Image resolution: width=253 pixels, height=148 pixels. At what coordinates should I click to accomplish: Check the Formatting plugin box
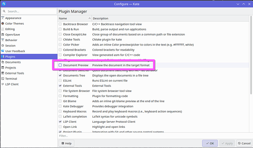[60, 96]
